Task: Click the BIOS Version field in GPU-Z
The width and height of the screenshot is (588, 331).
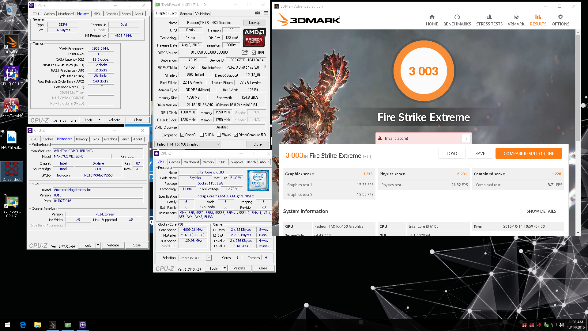Action: point(209,52)
